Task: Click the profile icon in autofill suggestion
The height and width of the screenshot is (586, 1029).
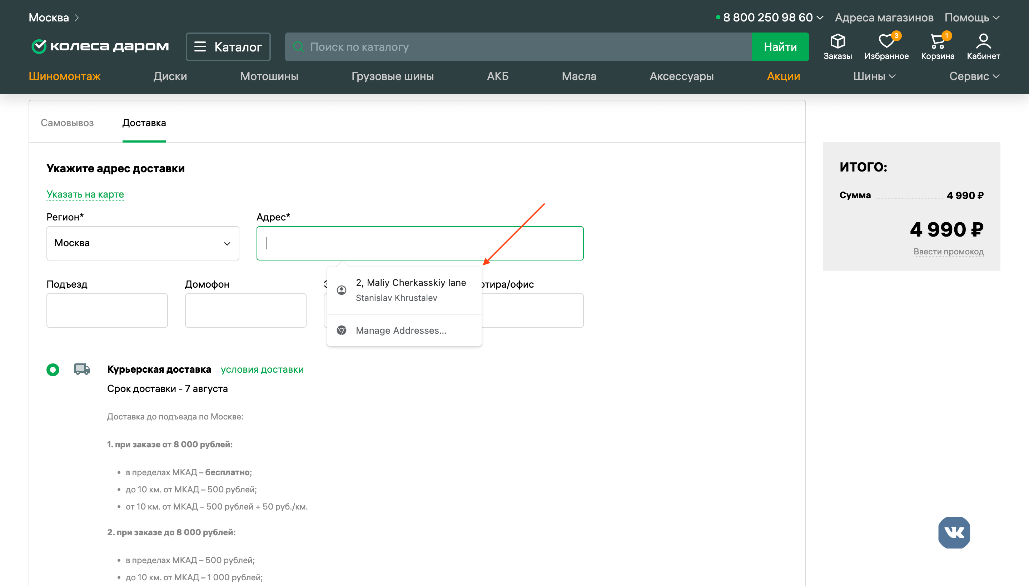Action: point(341,290)
